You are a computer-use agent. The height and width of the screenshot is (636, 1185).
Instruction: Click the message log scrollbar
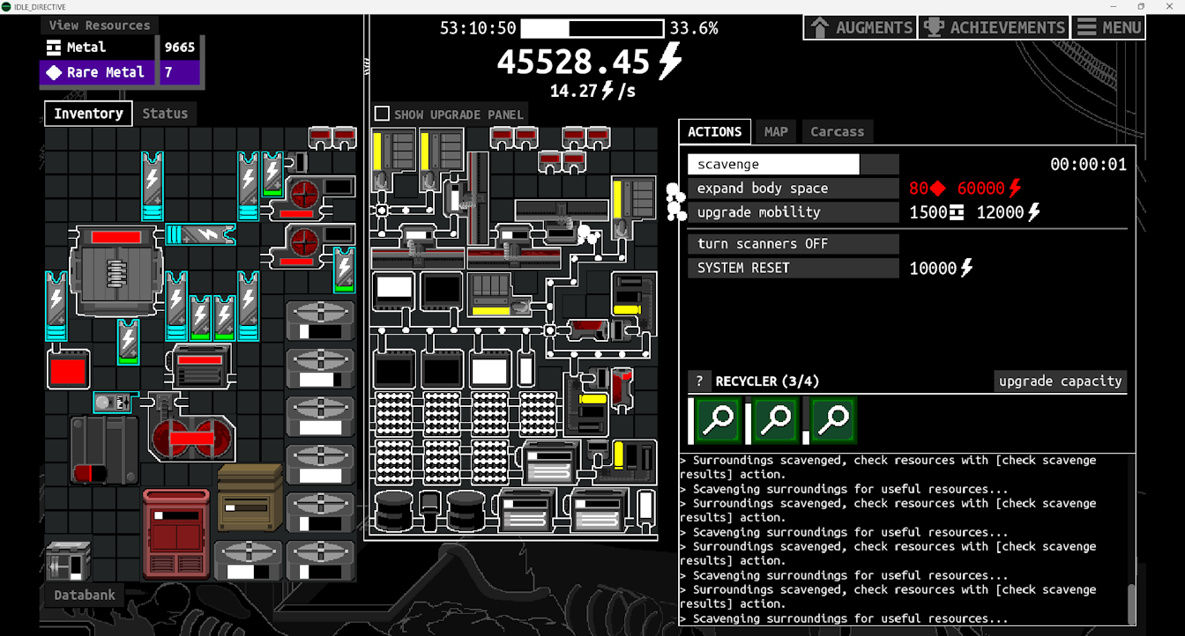[x=1131, y=603]
